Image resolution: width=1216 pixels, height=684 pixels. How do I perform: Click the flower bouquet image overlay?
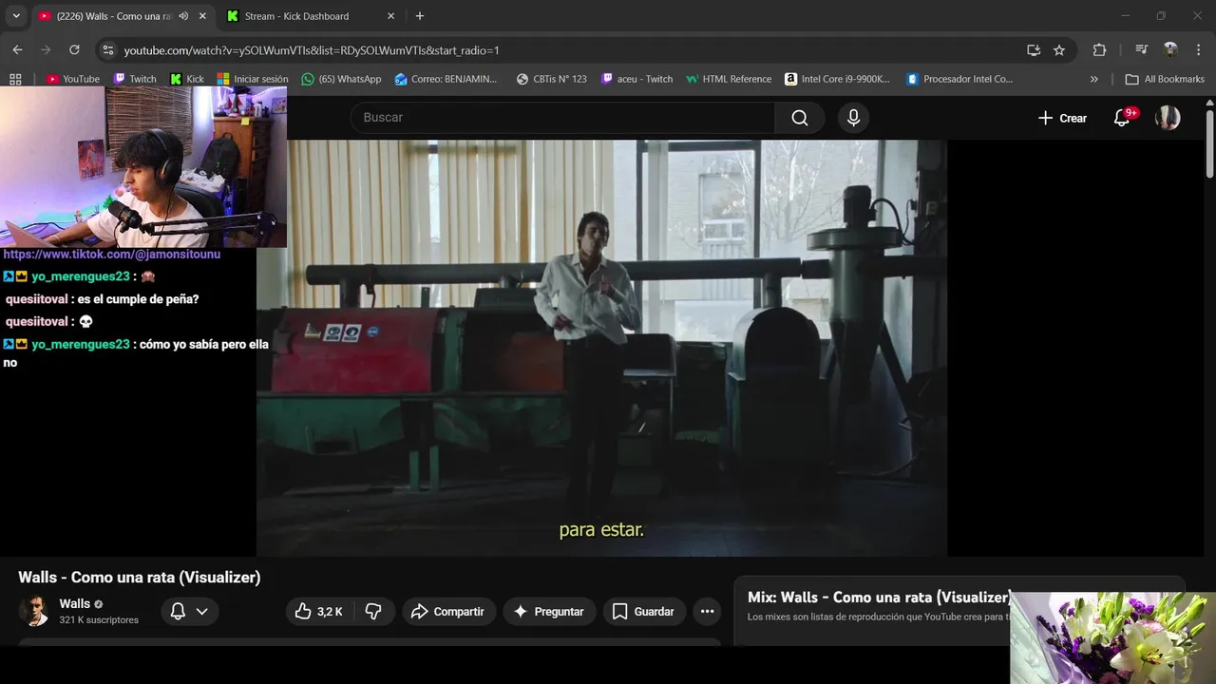click(x=1112, y=638)
